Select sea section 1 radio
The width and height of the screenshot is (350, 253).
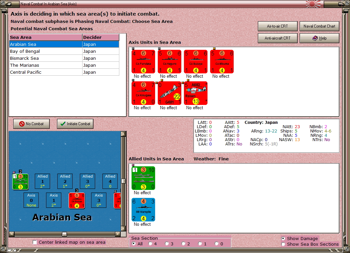[x=200, y=244]
